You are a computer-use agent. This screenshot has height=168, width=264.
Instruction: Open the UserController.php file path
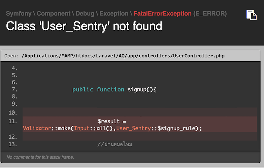tap(123, 56)
